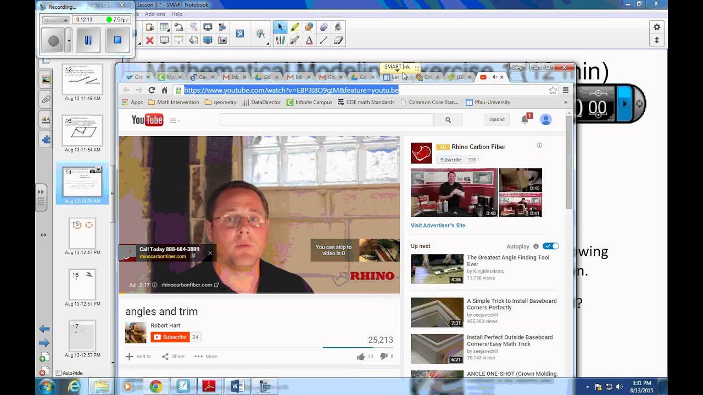Click the Screen Capture camera icon
The width and height of the screenshot is (703, 395).
pyautogui.click(x=222, y=40)
